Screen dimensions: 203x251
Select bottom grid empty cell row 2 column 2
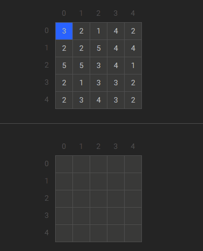tap(99, 199)
